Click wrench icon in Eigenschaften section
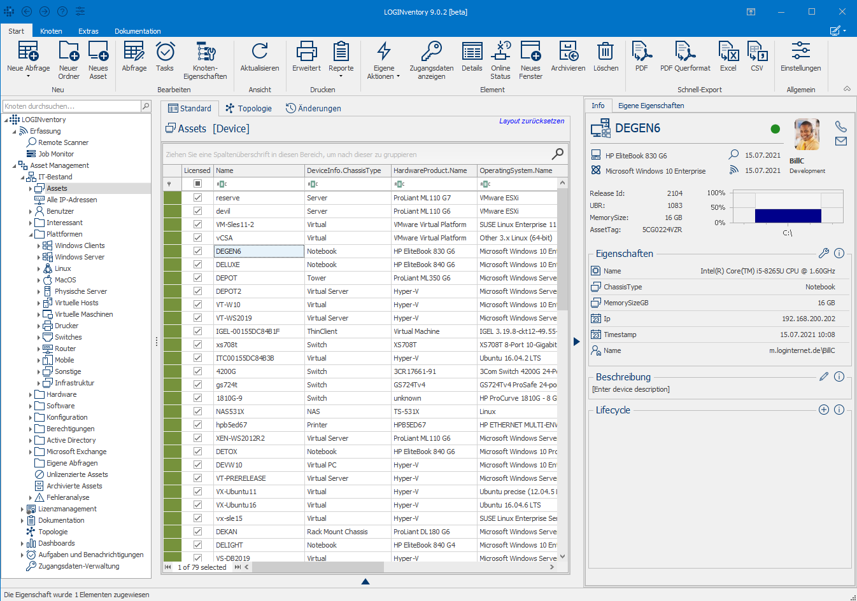The width and height of the screenshot is (857, 601). (824, 253)
